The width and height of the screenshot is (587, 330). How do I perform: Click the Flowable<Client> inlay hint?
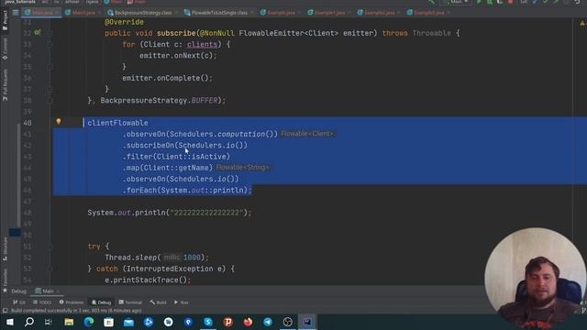pos(307,134)
